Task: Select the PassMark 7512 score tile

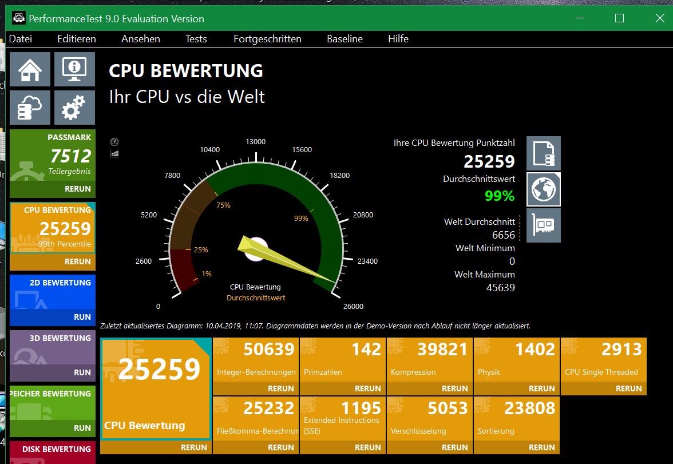Action: [53, 156]
